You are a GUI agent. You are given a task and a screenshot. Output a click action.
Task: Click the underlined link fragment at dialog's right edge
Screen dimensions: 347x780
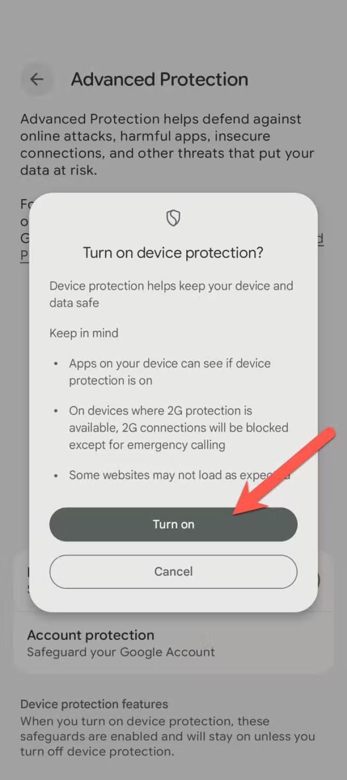pos(320,239)
